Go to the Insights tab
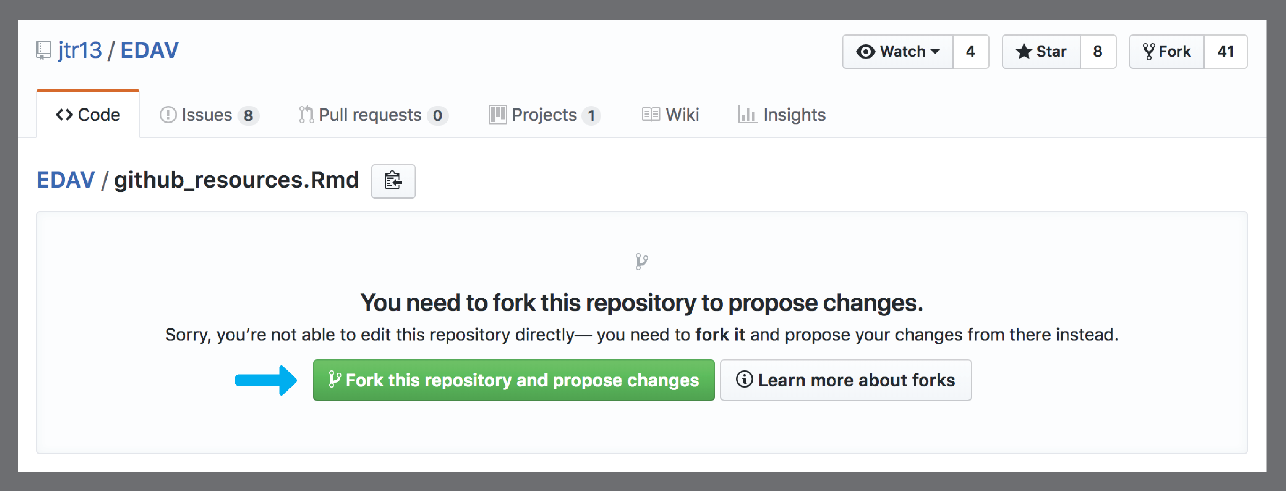This screenshot has height=491, width=1286. pyautogui.click(x=782, y=115)
